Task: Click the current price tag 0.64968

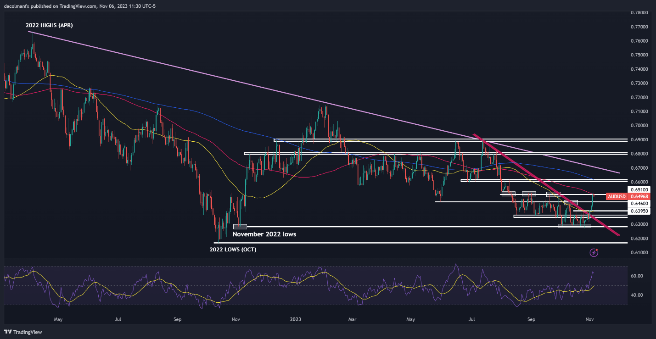Action: click(x=639, y=196)
